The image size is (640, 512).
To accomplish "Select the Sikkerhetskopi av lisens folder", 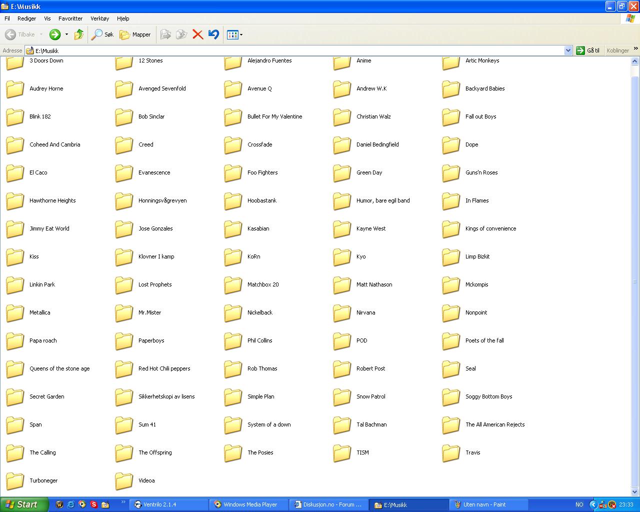I will point(155,397).
